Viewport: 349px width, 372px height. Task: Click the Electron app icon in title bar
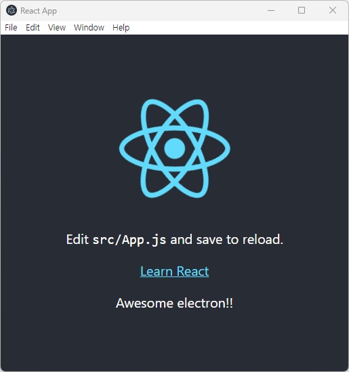click(12, 10)
